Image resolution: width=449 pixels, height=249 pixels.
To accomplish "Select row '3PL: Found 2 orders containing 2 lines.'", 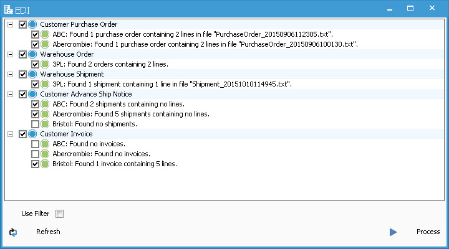I will (x=110, y=64).
